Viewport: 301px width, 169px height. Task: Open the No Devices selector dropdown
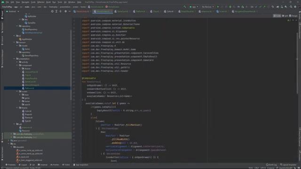[208, 7]
